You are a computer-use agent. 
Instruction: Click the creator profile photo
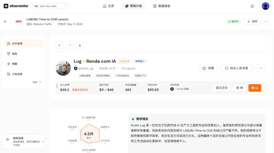[63, 68]
